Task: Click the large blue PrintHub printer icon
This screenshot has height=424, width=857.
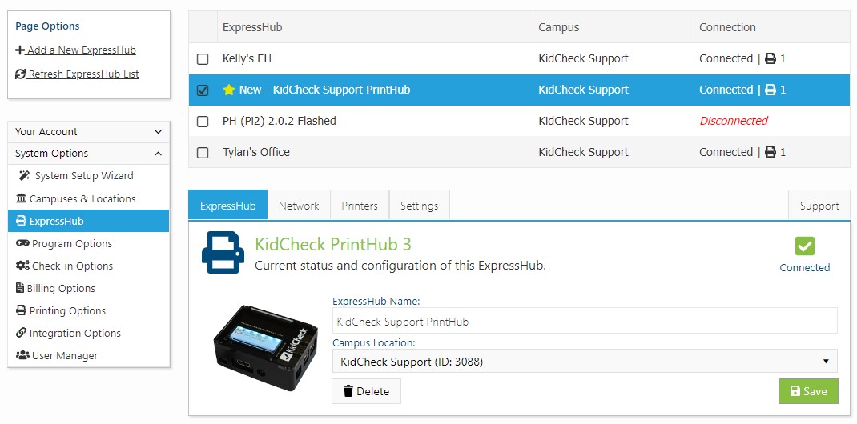Action: click(x=222, y=252)
